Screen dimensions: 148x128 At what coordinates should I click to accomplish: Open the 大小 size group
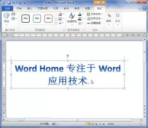(118, 19)
